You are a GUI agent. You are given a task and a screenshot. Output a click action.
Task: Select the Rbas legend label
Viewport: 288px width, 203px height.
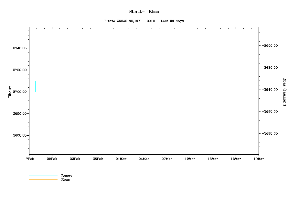point(65,179)
